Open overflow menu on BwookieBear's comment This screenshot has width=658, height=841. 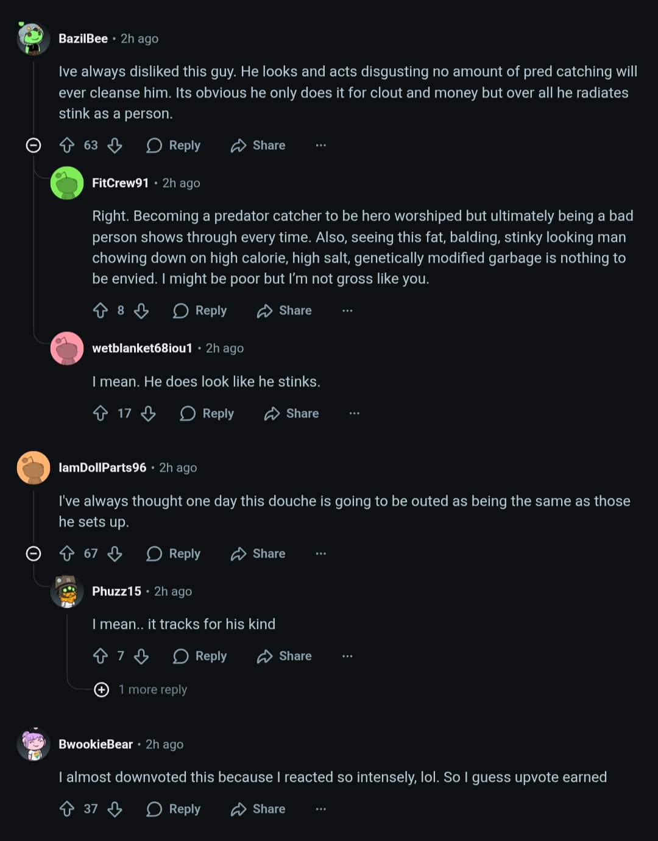321,809
